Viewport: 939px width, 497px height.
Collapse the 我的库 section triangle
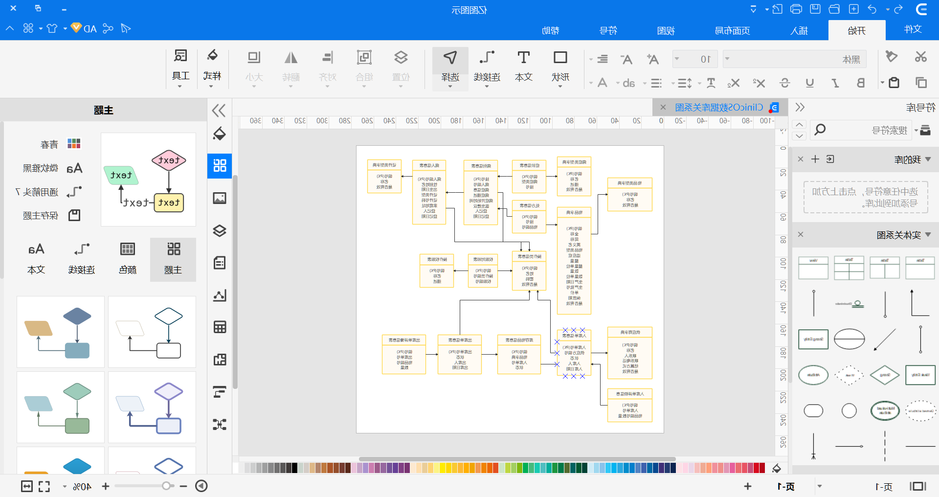point(928,159)
